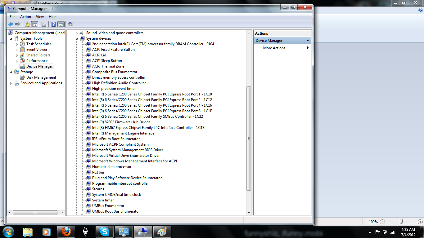Click the Back arrow toolbar icon
Screen dimensions: 424x238
pyautogui.click(x=11, y=24)
